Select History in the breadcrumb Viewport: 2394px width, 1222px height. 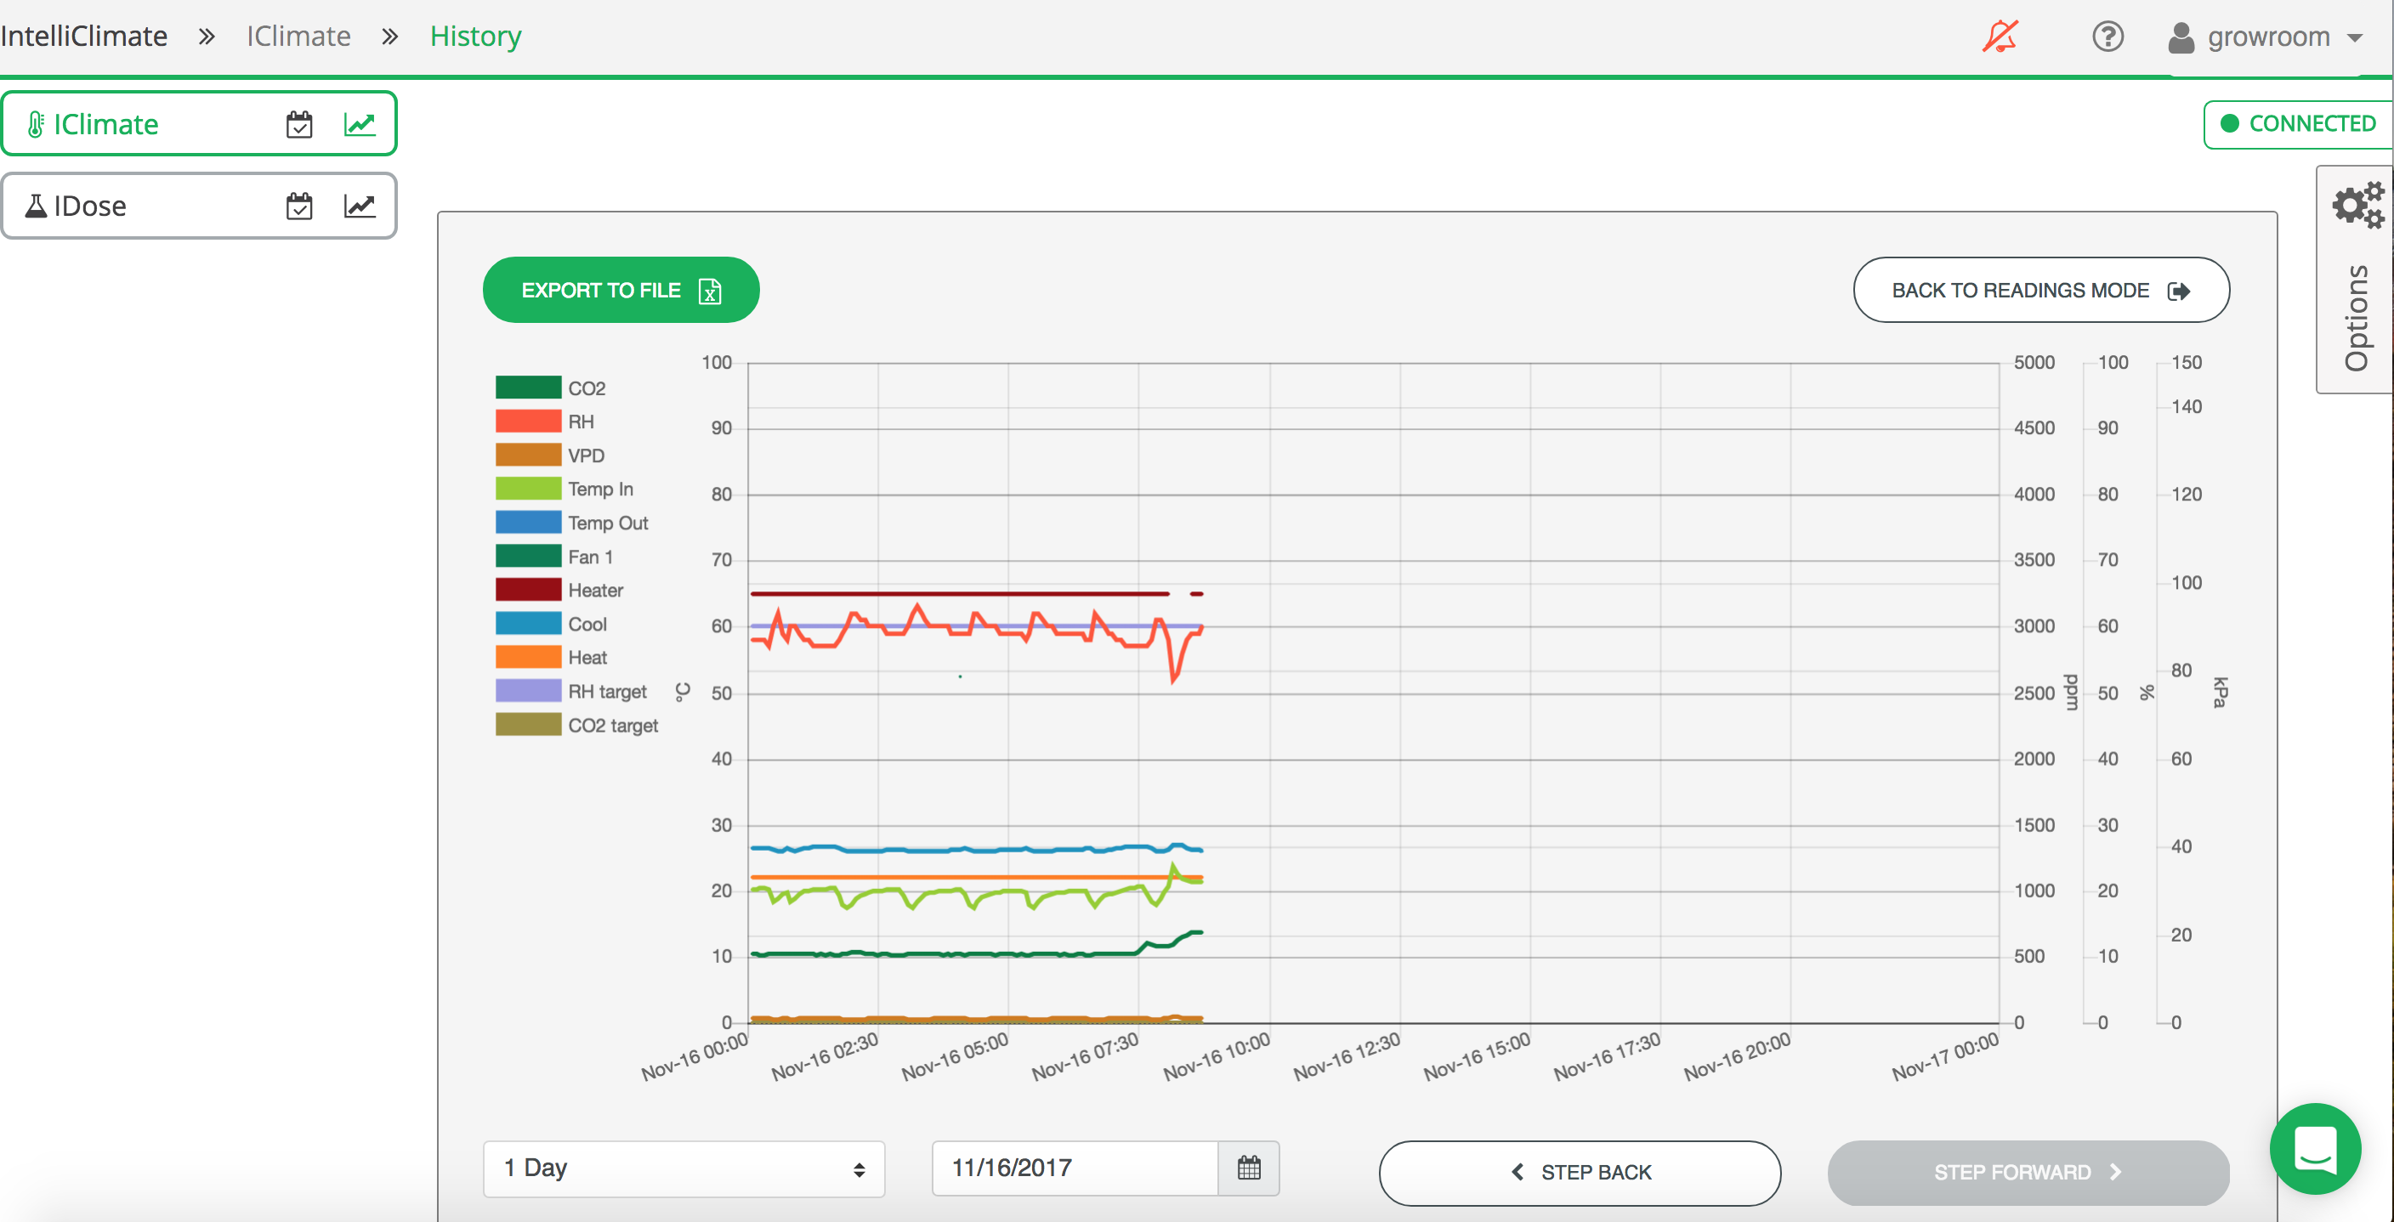[475, 37]
